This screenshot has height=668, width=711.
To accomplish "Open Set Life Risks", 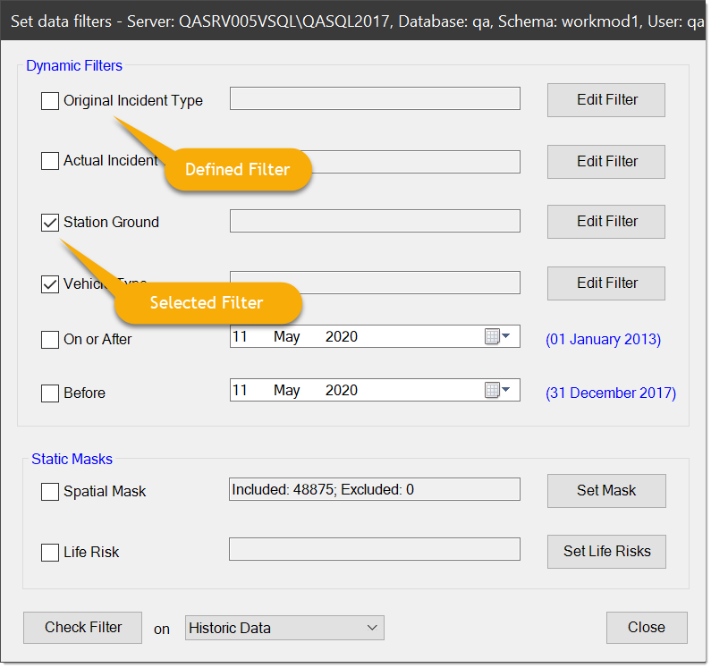I will [606, 552].
